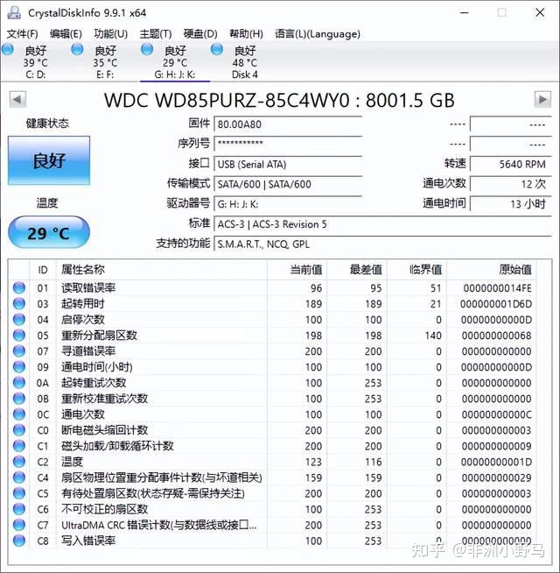Click the rotation rate value 5640 RPM
This screenshot has width=560, height=573.
510,164
